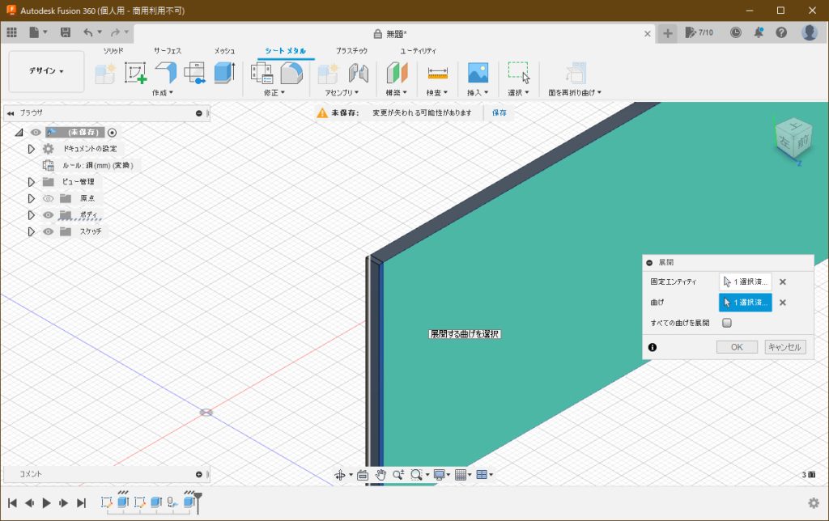The height and width of the screenshot is (521, 829).
Task: Open the 修正 dropdown menu
Action: click(274, 93)
